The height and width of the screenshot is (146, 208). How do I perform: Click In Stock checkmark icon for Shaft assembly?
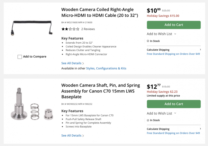148,120
